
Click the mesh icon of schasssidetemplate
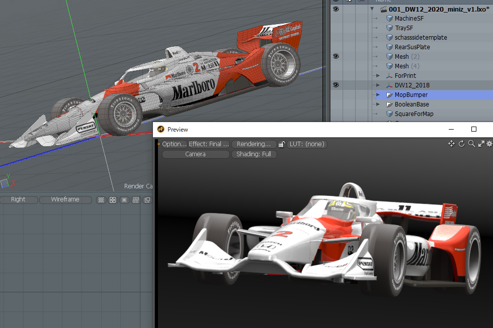(389, 38)
